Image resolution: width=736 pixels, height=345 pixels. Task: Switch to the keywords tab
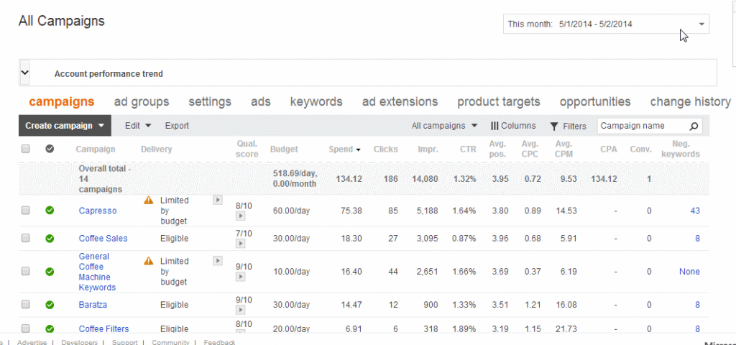tap(316, 102)
